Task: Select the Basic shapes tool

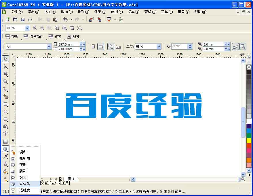Action: coord(6,127)
